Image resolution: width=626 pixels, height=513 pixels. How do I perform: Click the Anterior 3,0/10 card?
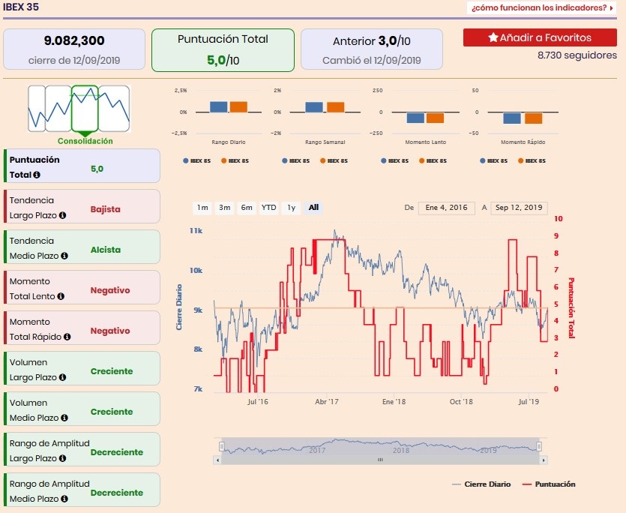(372, 49)
